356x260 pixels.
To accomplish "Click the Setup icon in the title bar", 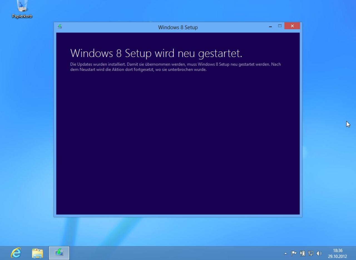I will (x=60, y=27).
